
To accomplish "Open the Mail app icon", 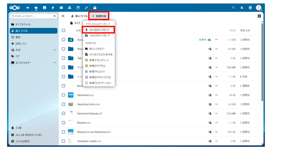I will coord(61,8).
